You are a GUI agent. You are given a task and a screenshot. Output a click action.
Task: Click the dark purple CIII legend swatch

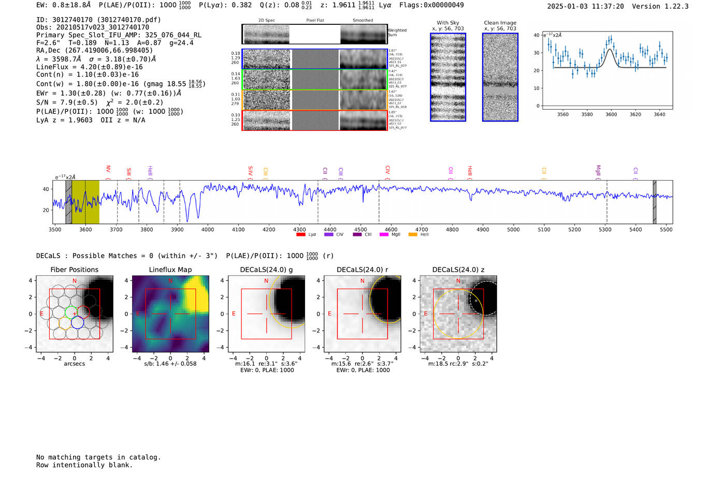(x=357, y=234)
